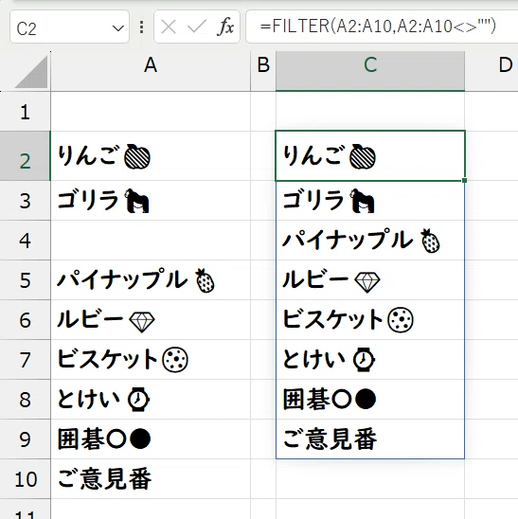Click cell C5 with ルビー result

pyautogui.click(x=370, y=280)
